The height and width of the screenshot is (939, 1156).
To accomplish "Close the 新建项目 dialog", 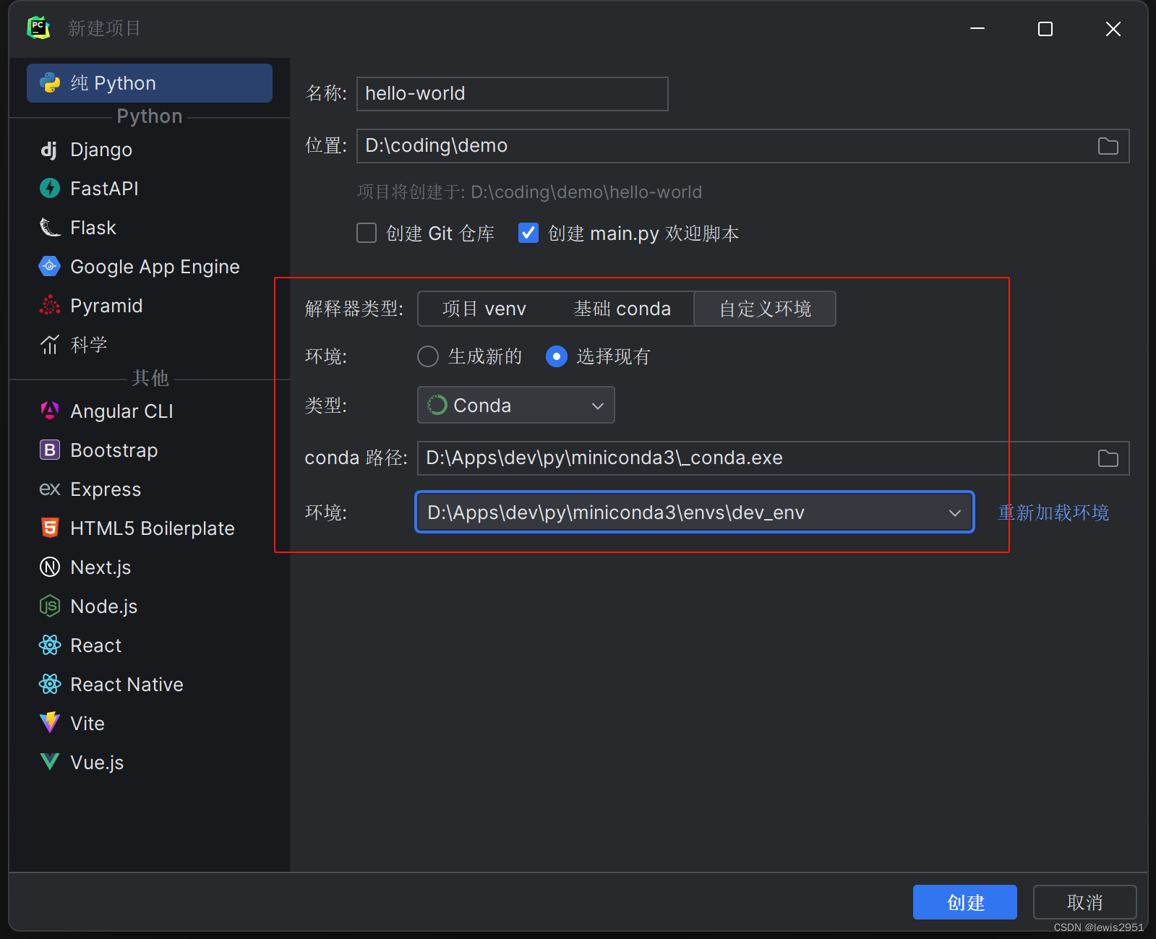I will click(1113, 29).
